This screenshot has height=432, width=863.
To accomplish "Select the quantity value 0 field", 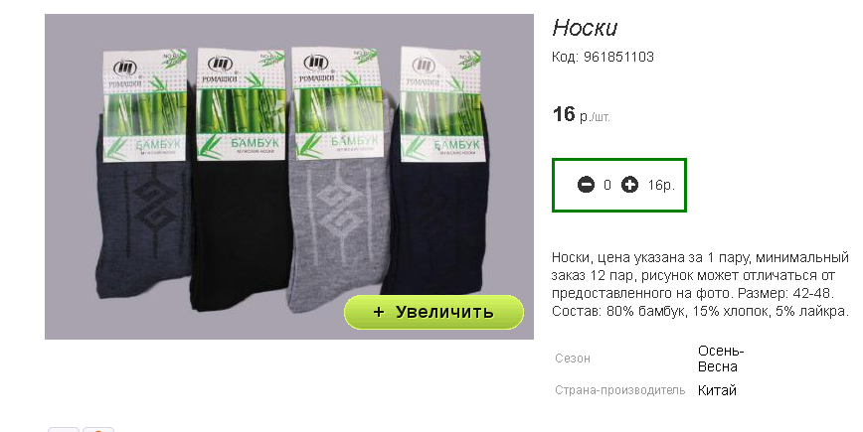I will [607, 186].
